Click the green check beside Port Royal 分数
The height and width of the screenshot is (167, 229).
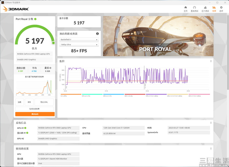[35, 19]
